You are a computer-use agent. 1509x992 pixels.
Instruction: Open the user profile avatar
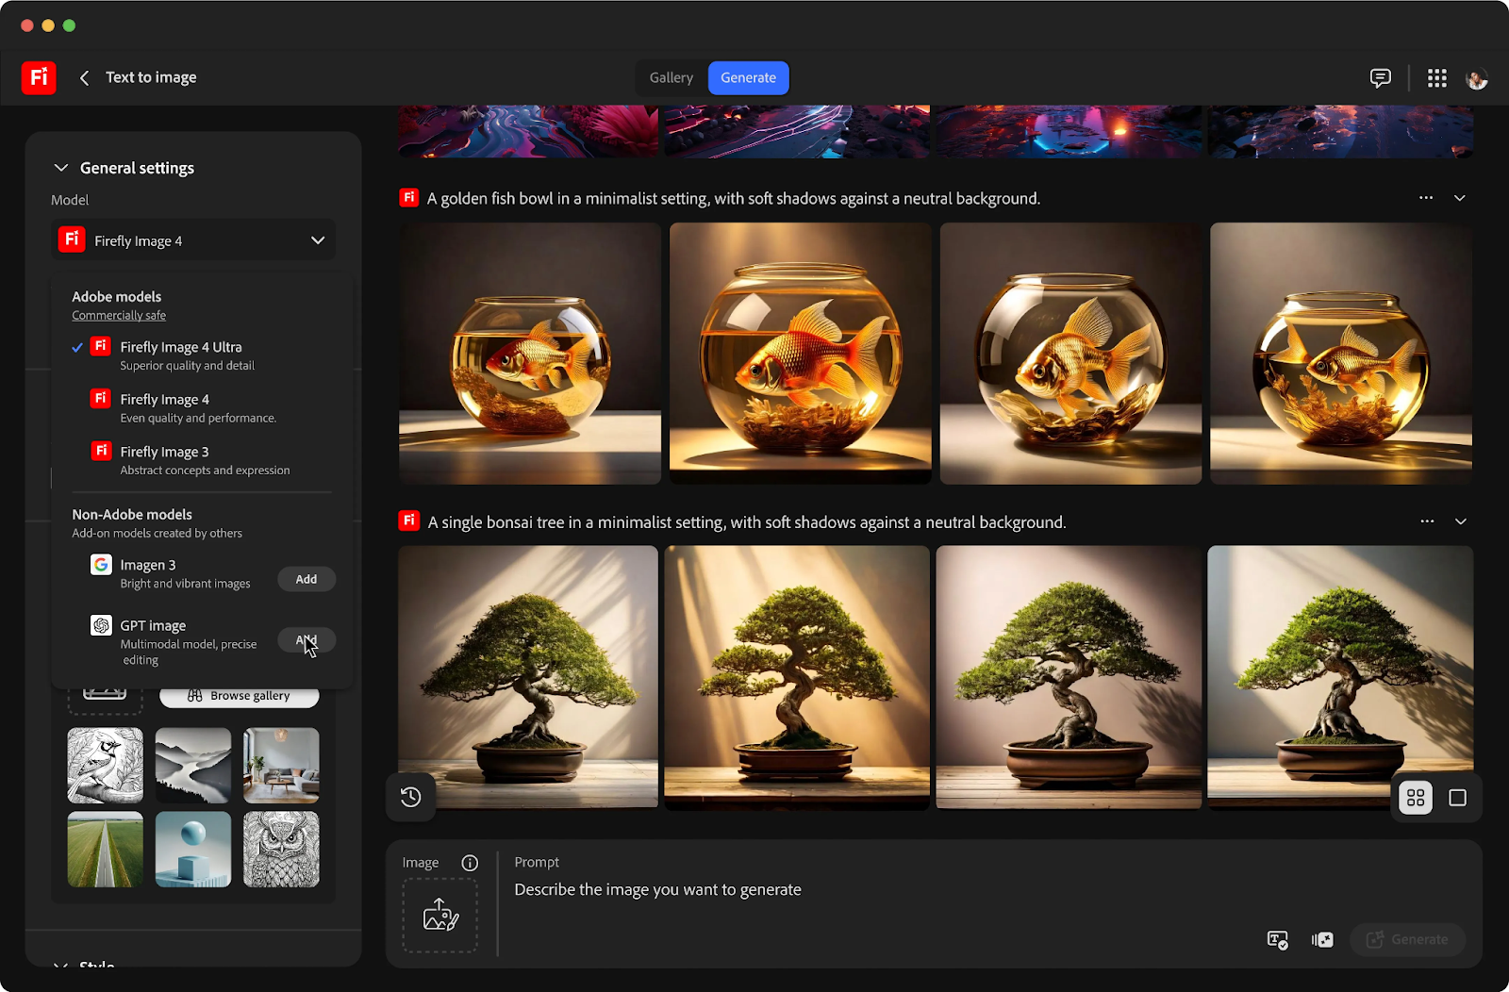pyautogui.click(x=1476, y=79)
